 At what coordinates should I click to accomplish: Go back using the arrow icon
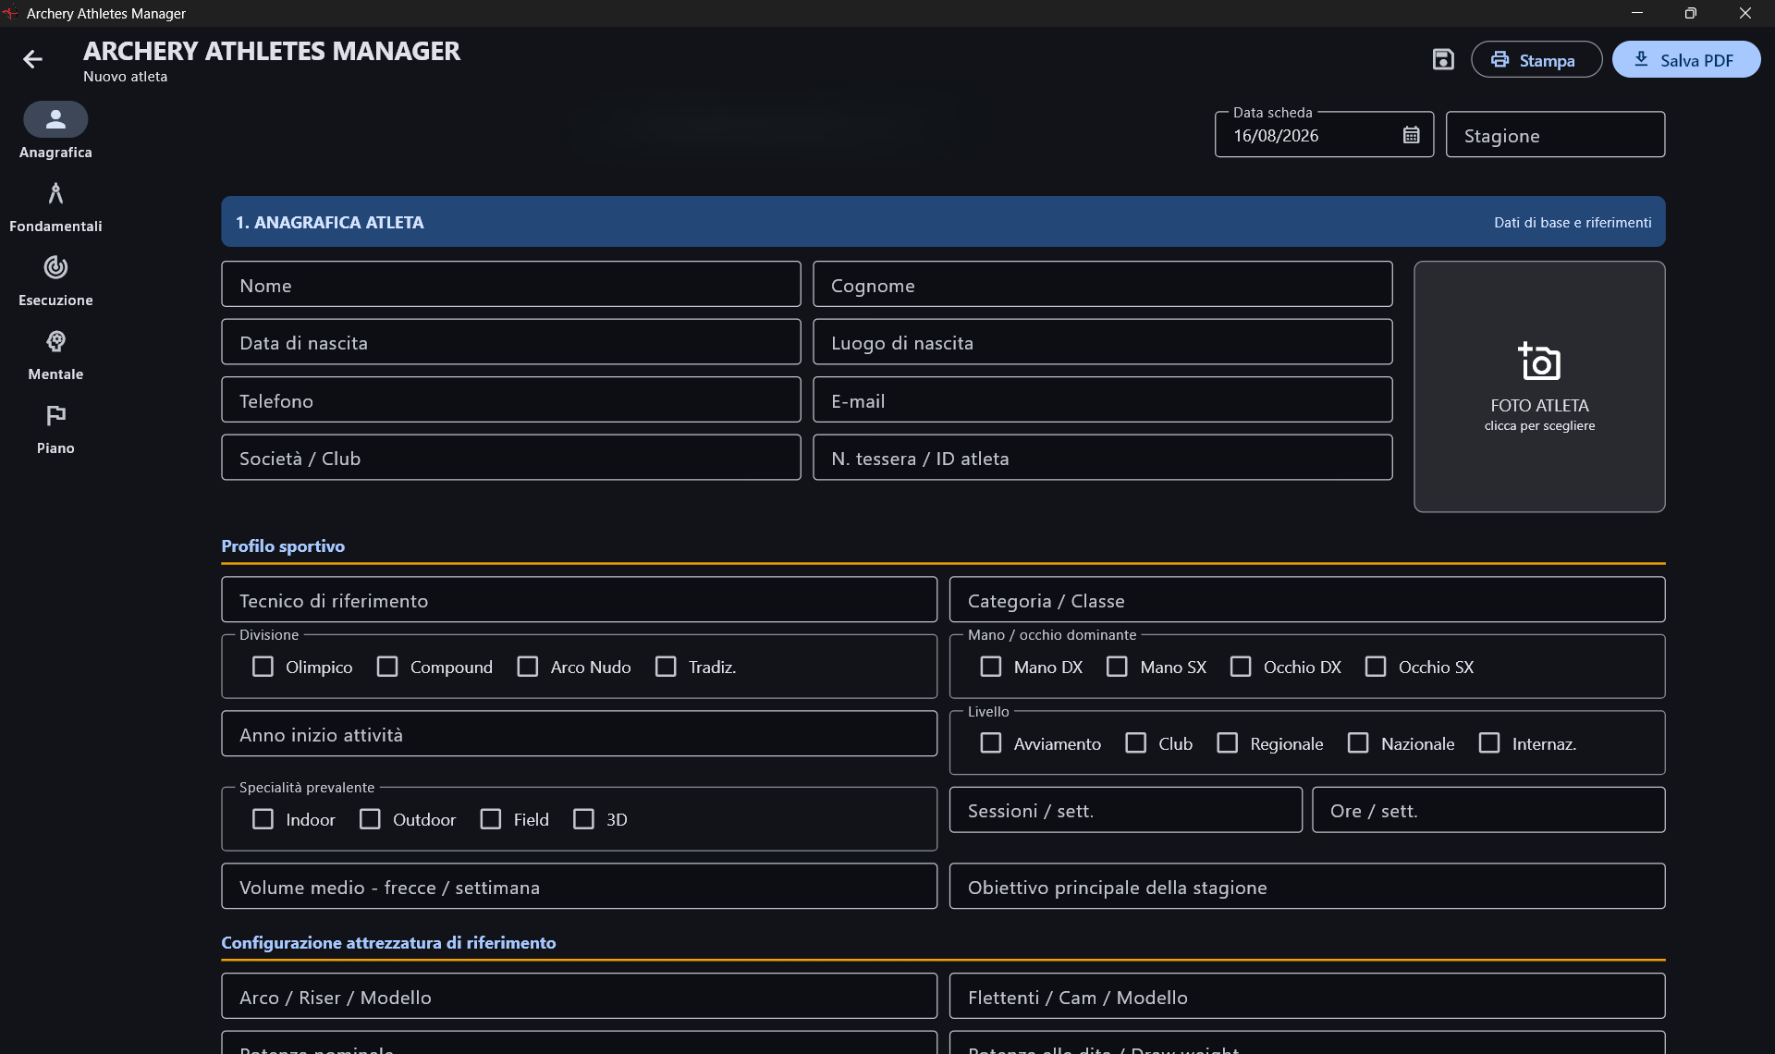pos(32,59)
